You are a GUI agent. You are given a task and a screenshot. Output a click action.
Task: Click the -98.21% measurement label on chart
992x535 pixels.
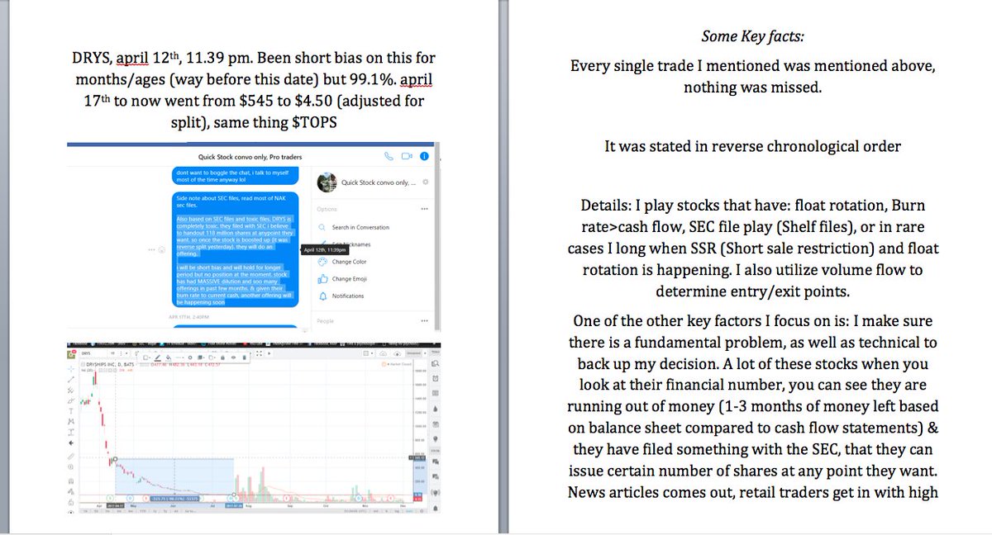(x=174, y=498)
